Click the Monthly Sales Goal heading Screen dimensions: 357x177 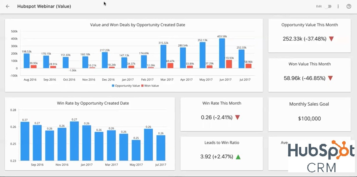pos(309,104)
